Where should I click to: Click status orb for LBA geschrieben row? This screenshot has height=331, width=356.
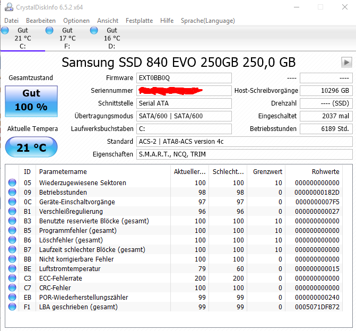(x=12, y=307)
